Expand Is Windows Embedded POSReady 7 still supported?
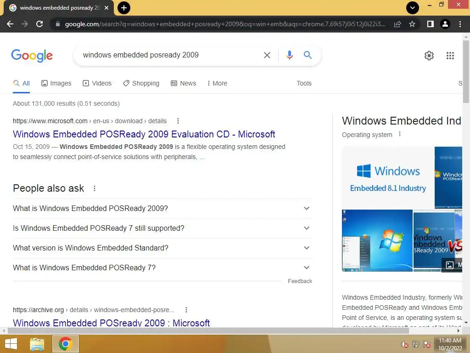 click(x=162, y=228)
